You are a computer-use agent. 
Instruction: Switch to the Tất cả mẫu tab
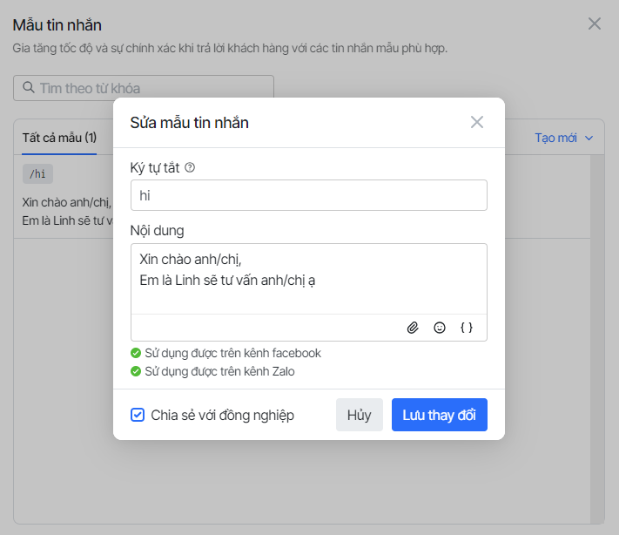(x=59, y=138)
